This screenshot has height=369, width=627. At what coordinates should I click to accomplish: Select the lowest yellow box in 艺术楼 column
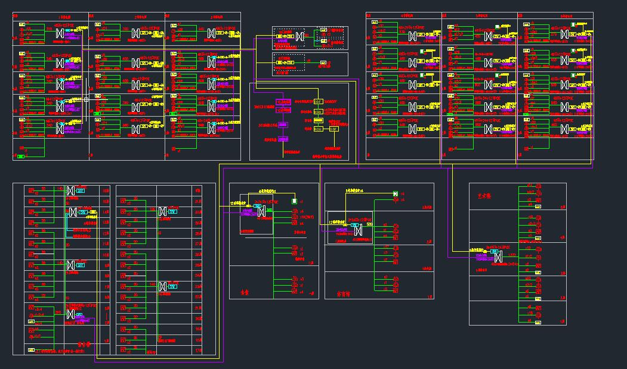[538, 321]
